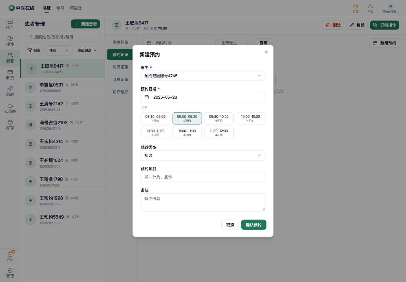Screen dimensions: 406x282
Task: Select the 09:30–10:00 time slot
Action: point(219,118)
